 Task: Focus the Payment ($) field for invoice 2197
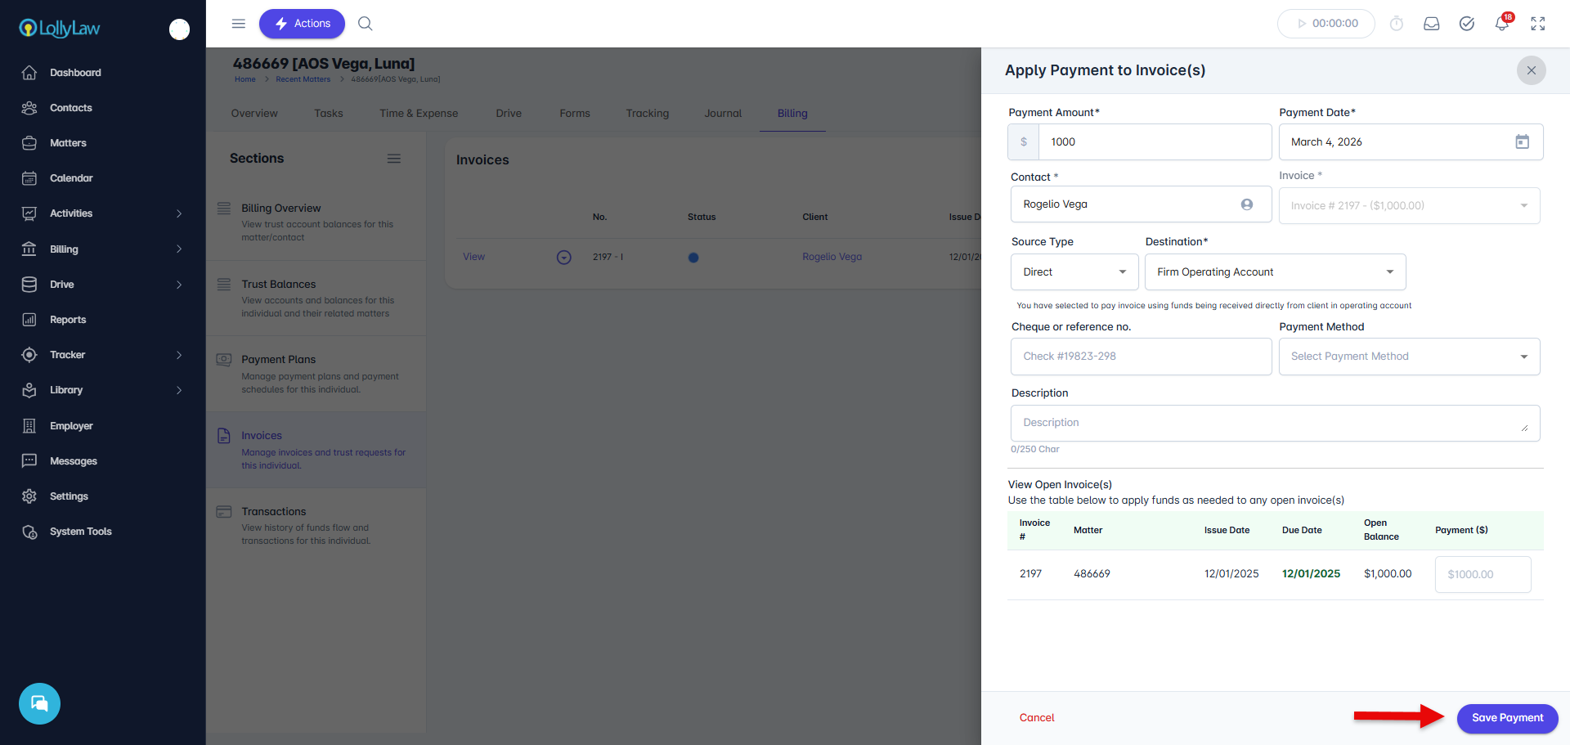click(1483, 575)
